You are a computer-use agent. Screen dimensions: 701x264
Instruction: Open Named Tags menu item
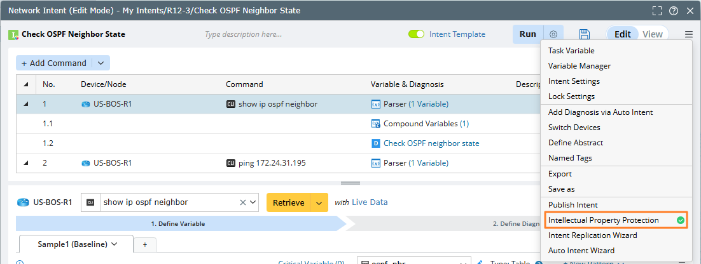point(570,158)
